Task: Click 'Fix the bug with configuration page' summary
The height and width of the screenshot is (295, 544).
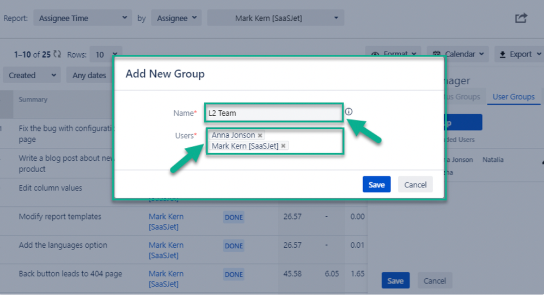Action: coord(66,134)
